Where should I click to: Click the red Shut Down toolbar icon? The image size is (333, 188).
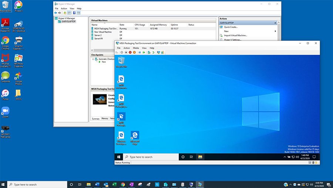130,53
